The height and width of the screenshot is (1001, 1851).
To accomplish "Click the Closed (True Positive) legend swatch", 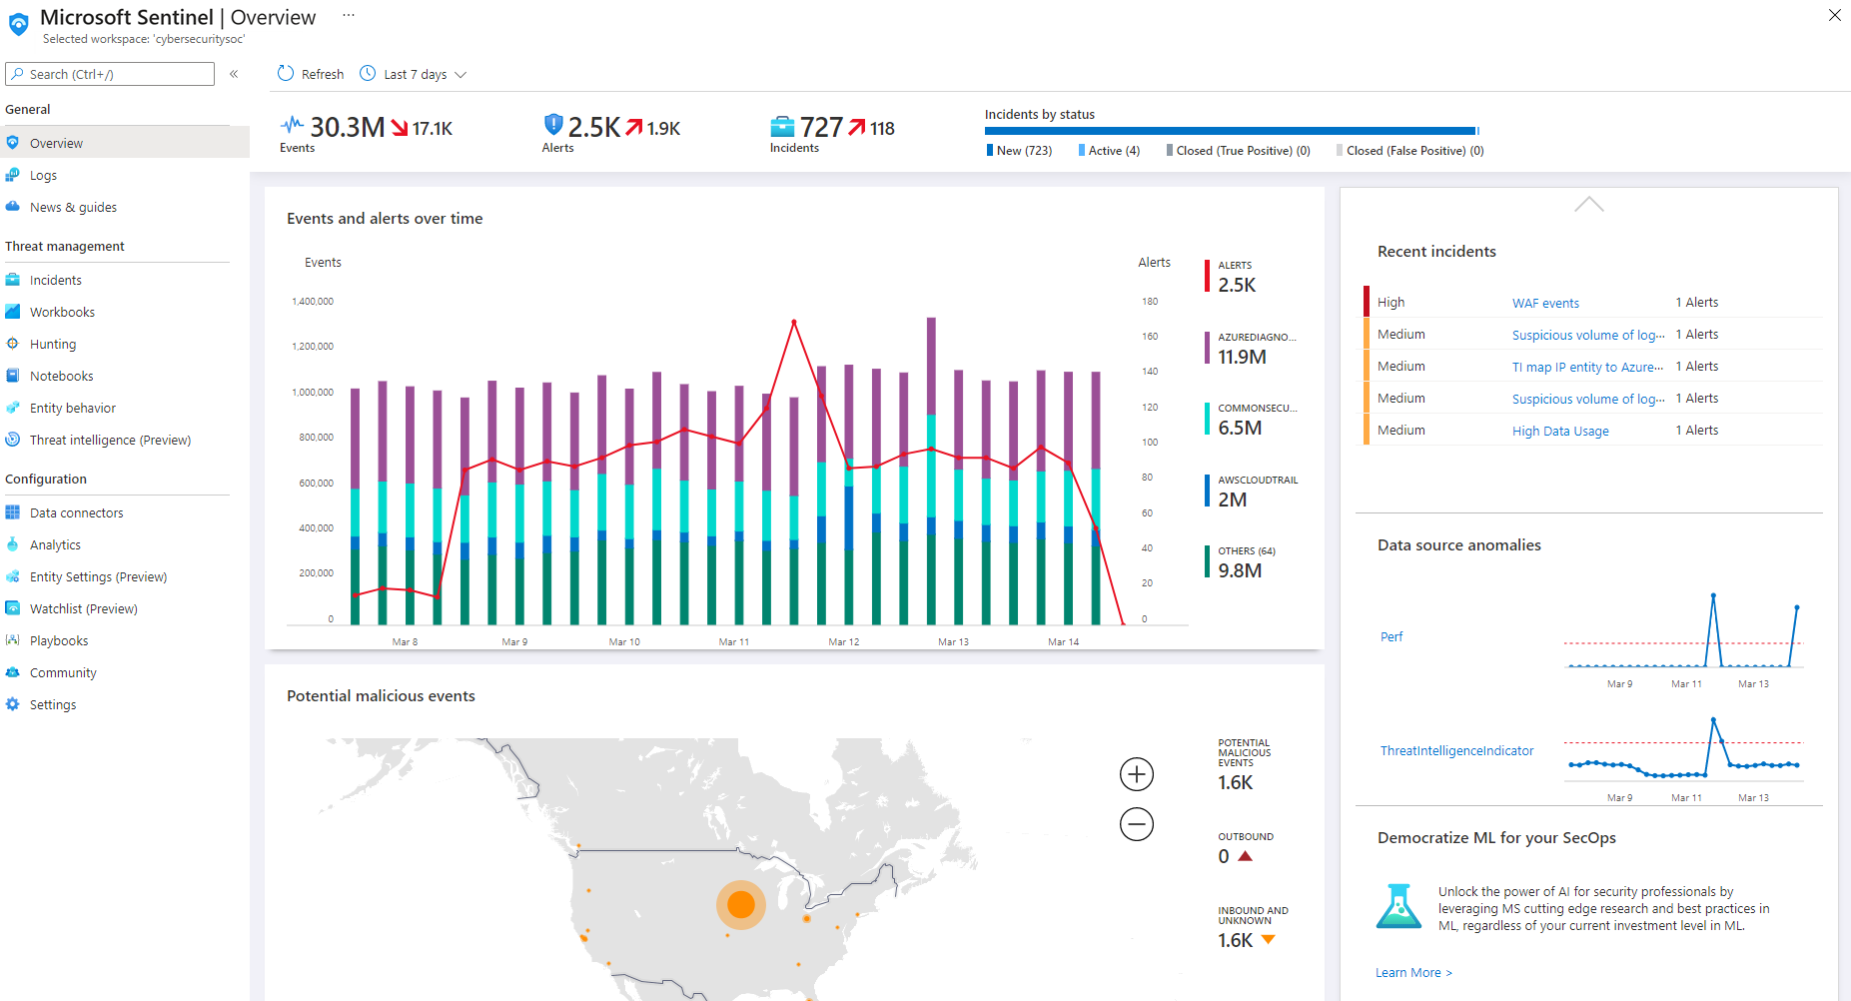I will [x=1170, y=151].
